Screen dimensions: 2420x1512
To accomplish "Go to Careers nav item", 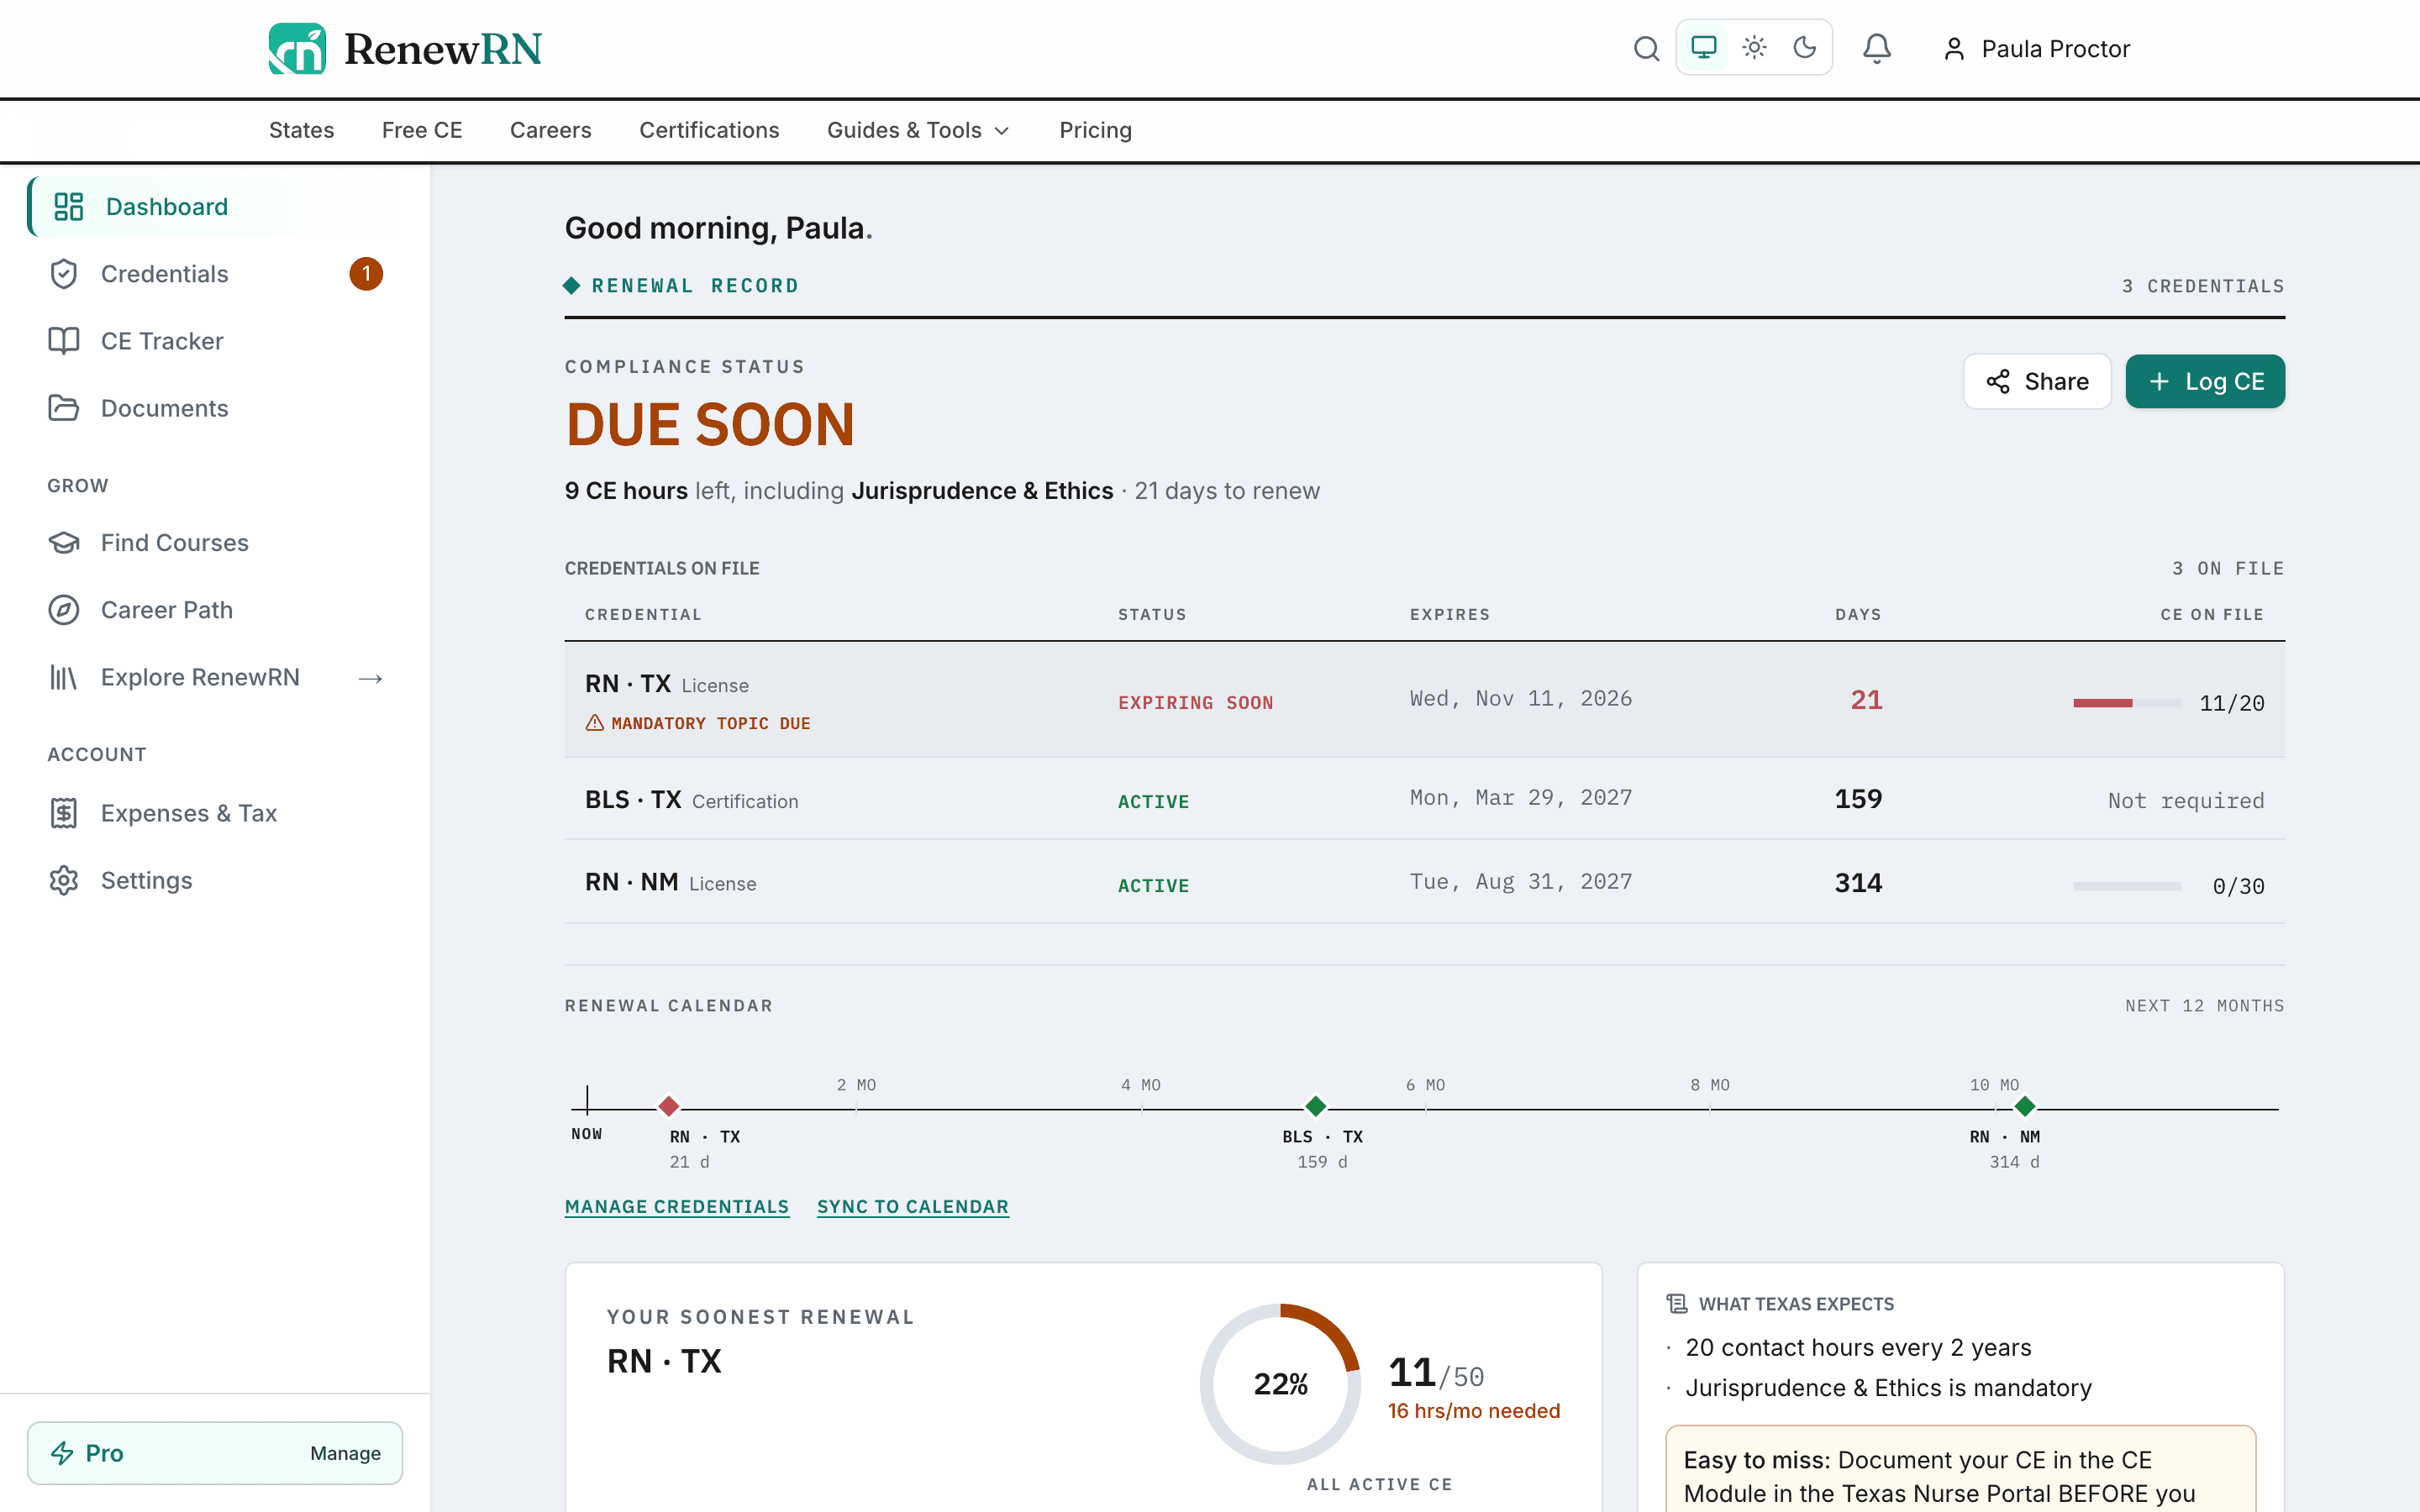I will point(550,130).
